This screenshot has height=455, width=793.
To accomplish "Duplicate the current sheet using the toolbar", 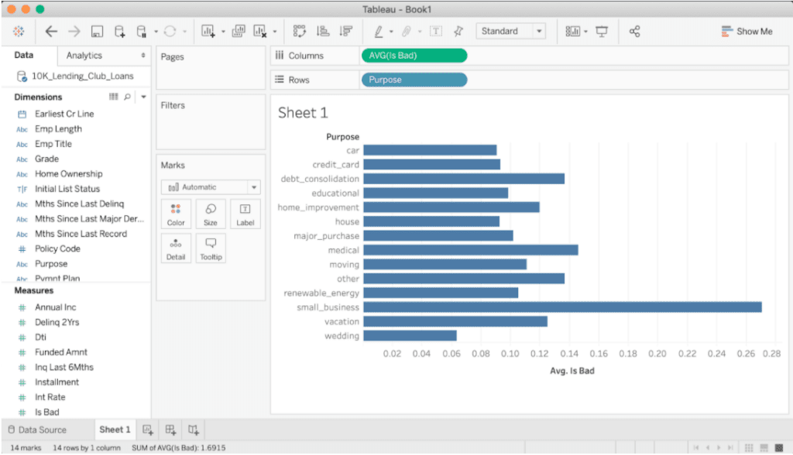I will 239,32.
